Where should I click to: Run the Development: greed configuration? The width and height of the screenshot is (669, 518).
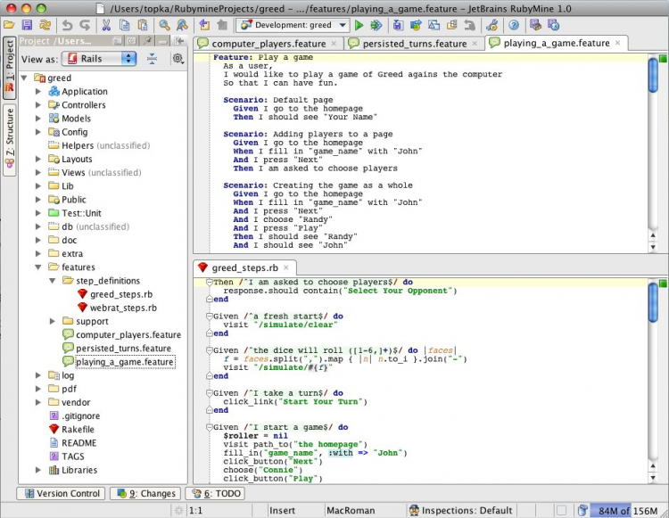(x=359, y=25)
